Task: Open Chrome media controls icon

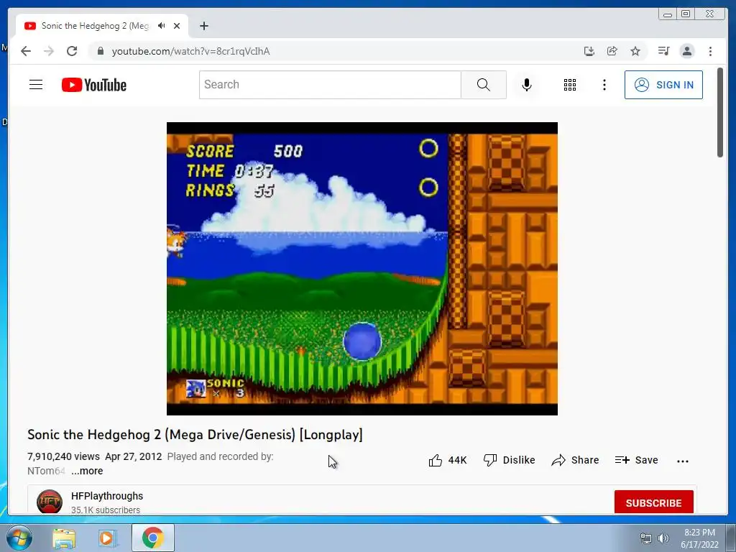Action: pyautogui.click(x=663, y=51)
